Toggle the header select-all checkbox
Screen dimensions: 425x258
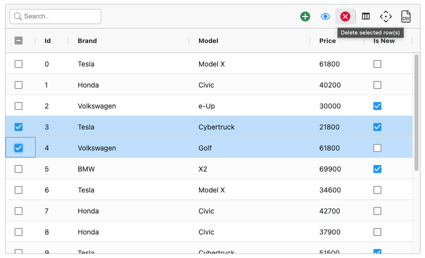pos(19,40)
